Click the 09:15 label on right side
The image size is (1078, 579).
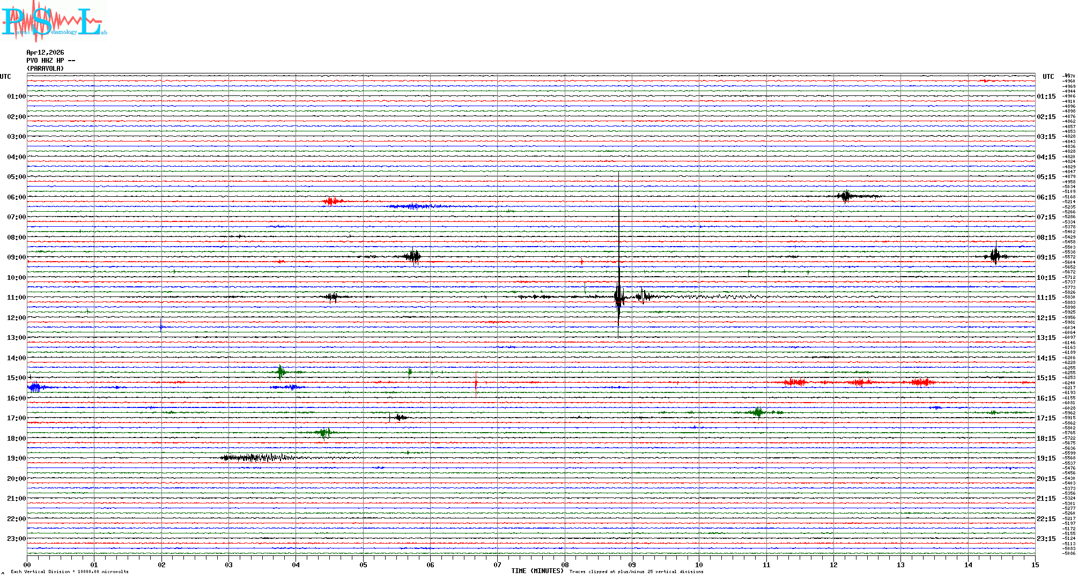point(1046,257)
